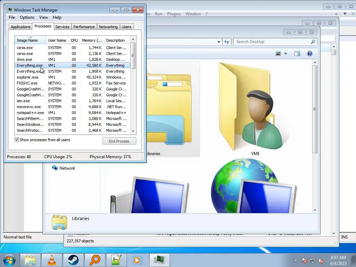This screenshot has width=356, height=267.
Task: Click the change view icon in Explorer
Action: (x=278, y=54)
